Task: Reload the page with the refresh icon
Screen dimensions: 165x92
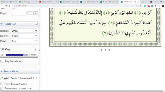Action: pyautogui.click(x=6, y=6)
